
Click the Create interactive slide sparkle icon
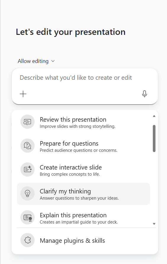pyautogui.click(x=27, y=170)
